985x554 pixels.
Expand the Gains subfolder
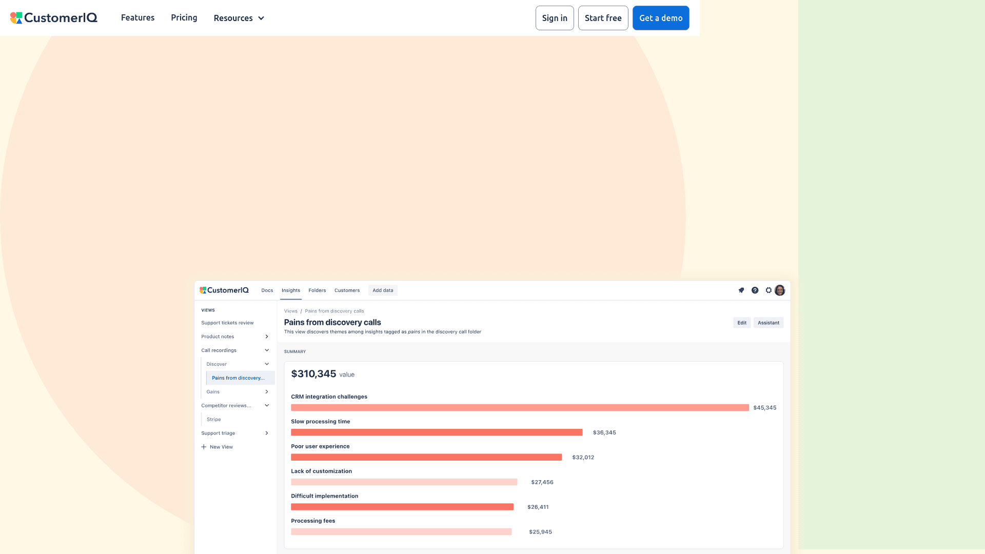266,392
